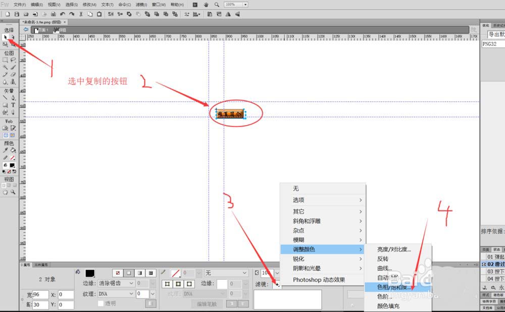Viewport: 505px width, 312px height.
Task: Select the Lasso tool
Action: (13, 60)
